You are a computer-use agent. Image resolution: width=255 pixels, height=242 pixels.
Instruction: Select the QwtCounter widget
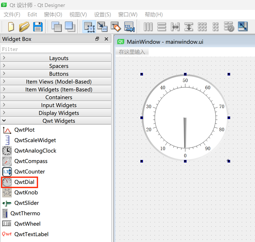pos(23,172)
